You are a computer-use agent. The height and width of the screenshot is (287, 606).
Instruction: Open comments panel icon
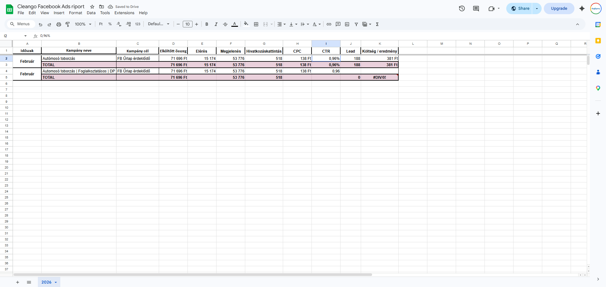coord(476,9)
